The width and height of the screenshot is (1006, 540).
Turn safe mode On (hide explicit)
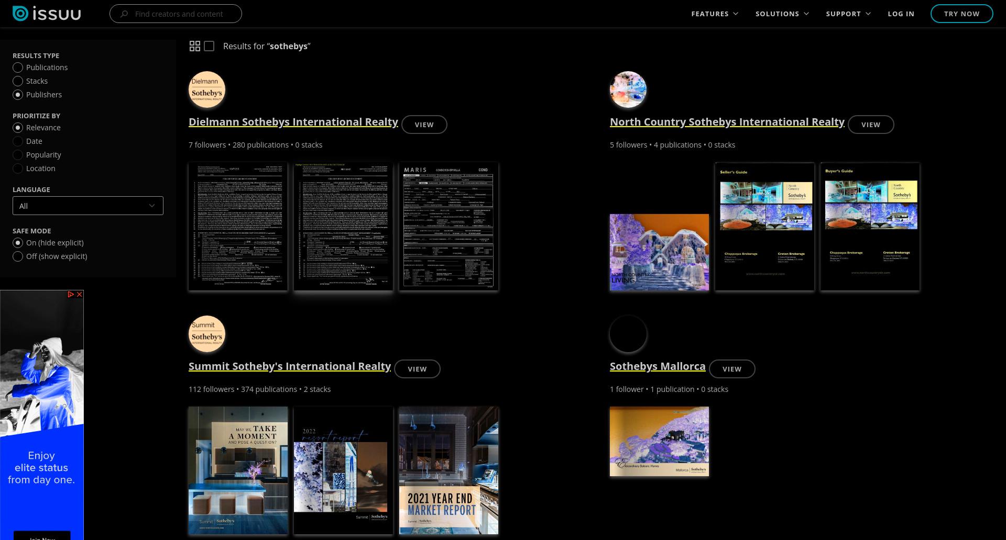[x=48, y=243]
